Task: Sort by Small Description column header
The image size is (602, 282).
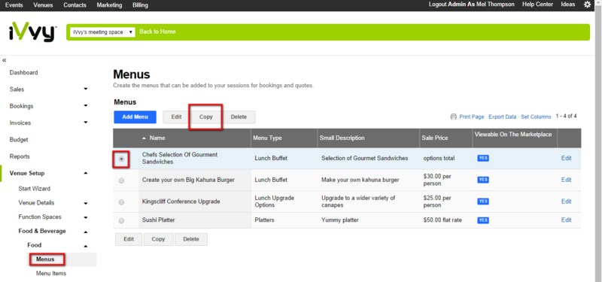Action: click(x=342, y=138)
